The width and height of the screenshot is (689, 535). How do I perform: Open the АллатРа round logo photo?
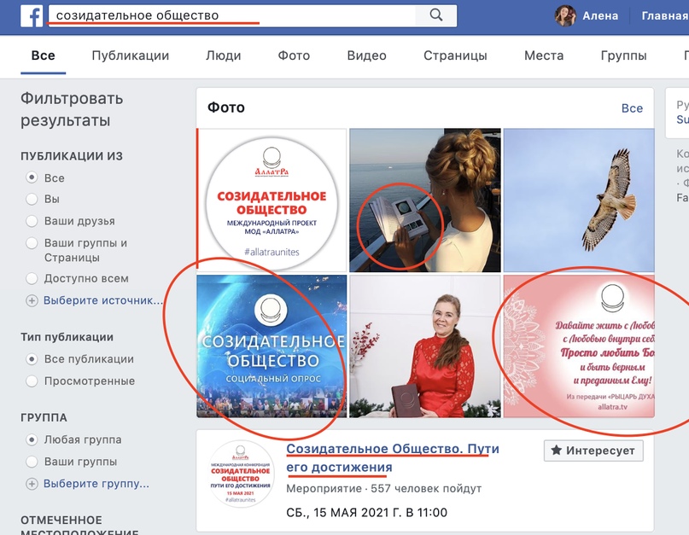point(272,201)
